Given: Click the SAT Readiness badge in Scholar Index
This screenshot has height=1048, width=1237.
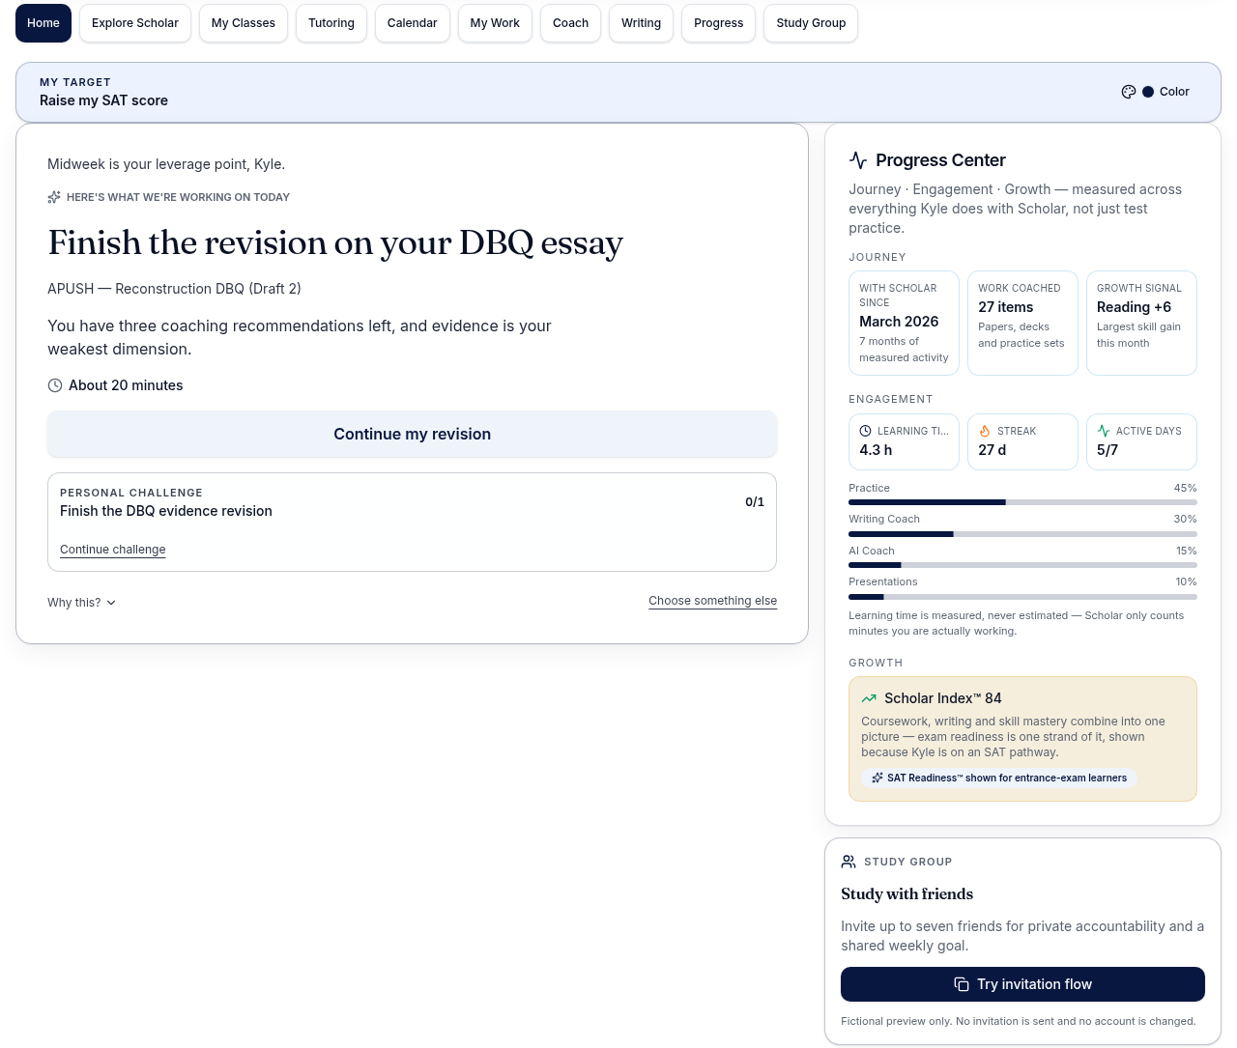Looking at the screenshot, I should click(999, 778).
